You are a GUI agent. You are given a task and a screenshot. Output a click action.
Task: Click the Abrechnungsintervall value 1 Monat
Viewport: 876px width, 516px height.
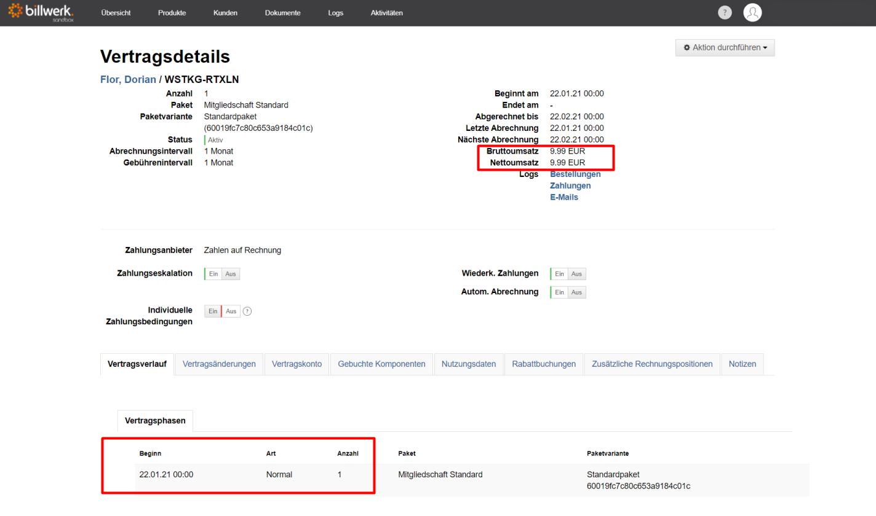pos(218,151)
